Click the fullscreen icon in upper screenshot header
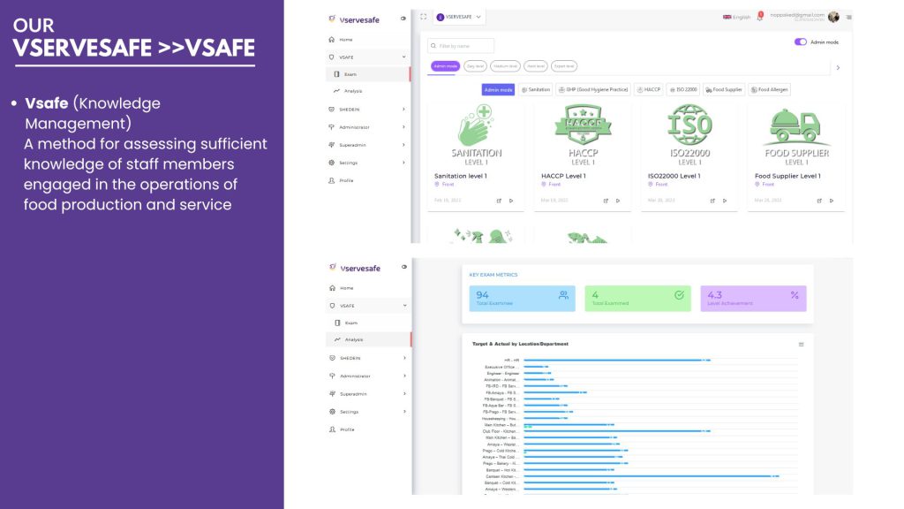 pos(423,17)
